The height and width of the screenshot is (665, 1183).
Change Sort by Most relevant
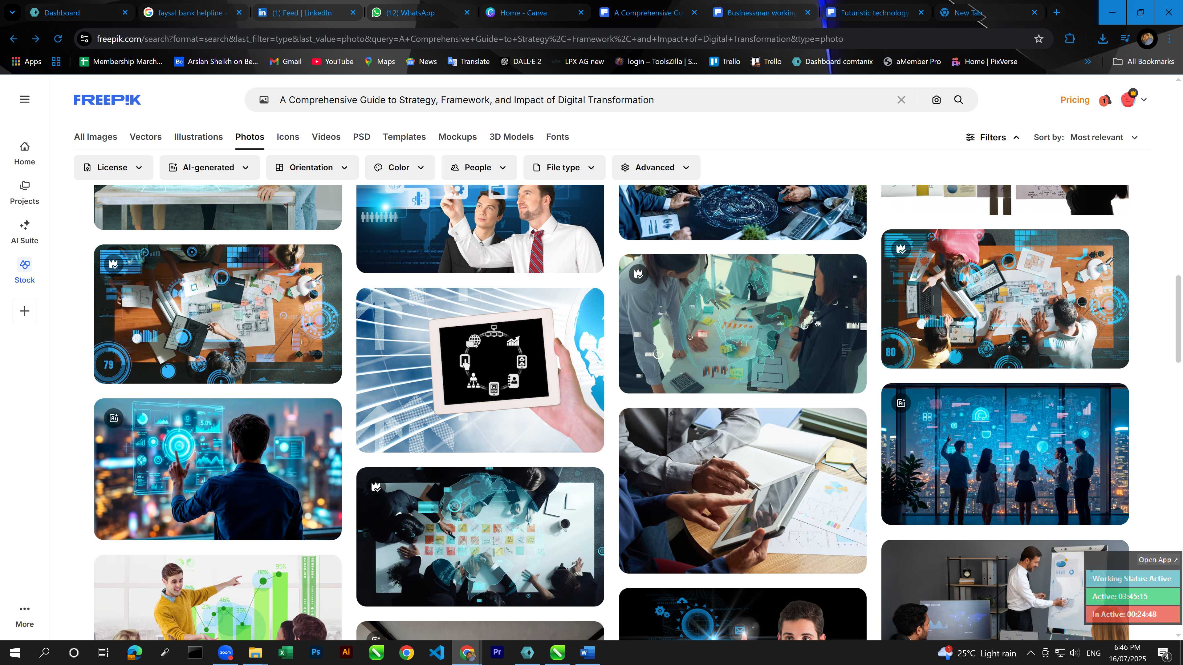pyautogui.click(x=1104, y=137)
